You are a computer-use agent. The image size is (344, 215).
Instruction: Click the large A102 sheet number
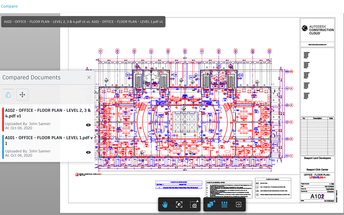point(317,196)
